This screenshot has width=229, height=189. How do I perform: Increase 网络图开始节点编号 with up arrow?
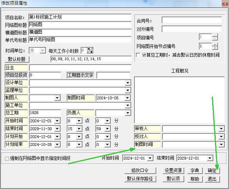pos(215,44)
